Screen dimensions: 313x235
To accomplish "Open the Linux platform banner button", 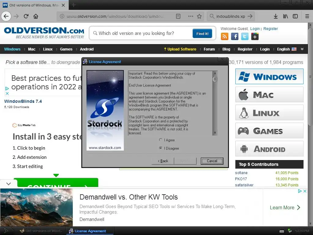I will pyautogui.click(x=269, y=113).
